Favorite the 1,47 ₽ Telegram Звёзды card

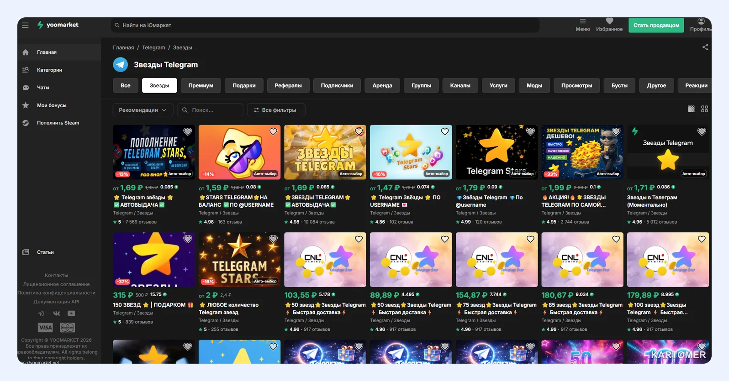click(x=444, y=132)
